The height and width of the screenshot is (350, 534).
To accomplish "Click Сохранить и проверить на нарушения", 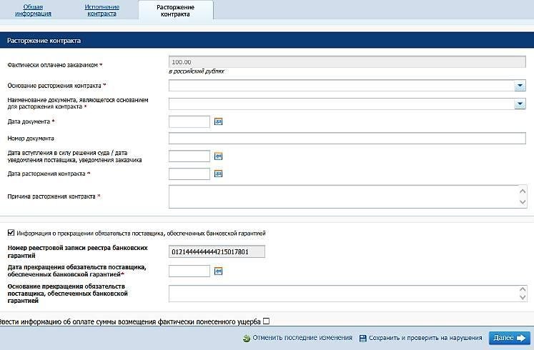I will [426, 338].
